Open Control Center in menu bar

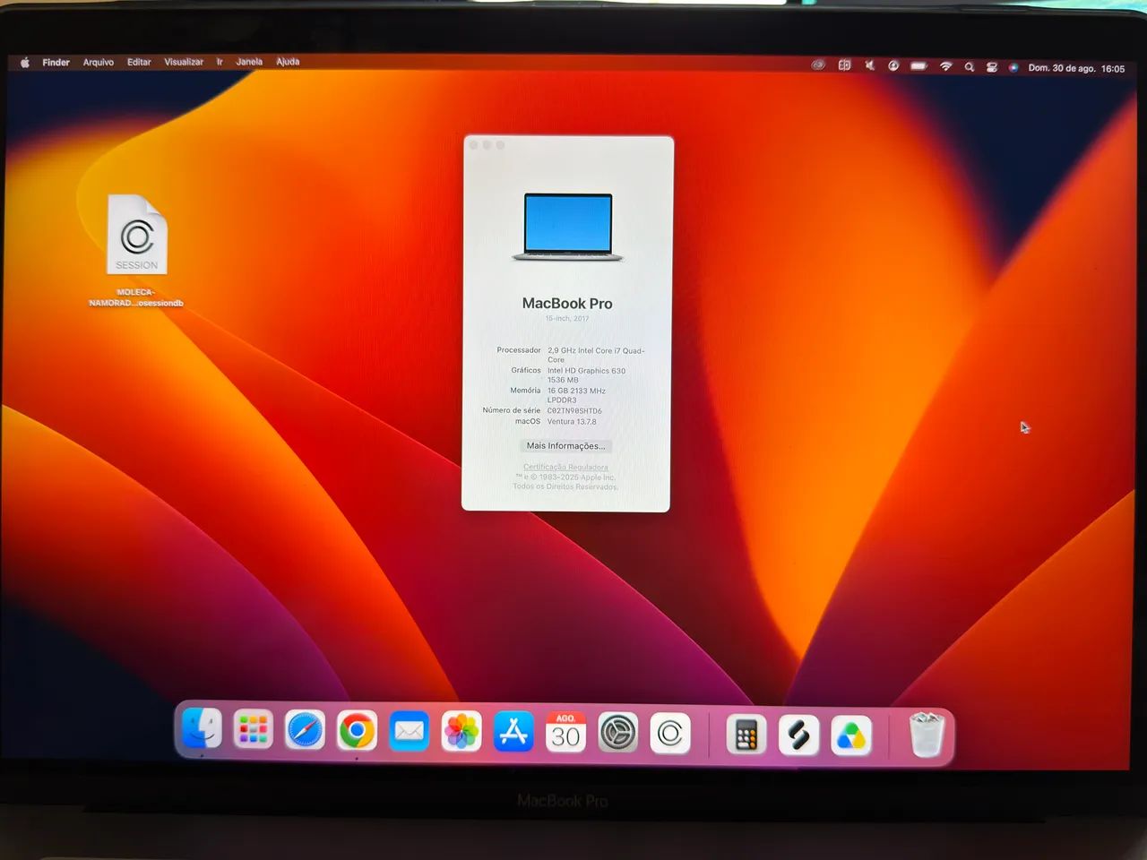pos(992,67)
